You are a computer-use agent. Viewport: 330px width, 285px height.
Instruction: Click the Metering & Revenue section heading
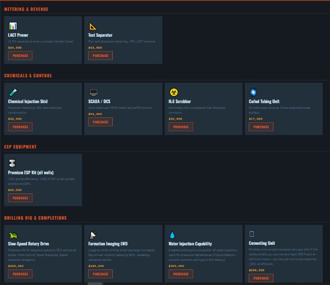pyautogui.click(x=26, y=9)
